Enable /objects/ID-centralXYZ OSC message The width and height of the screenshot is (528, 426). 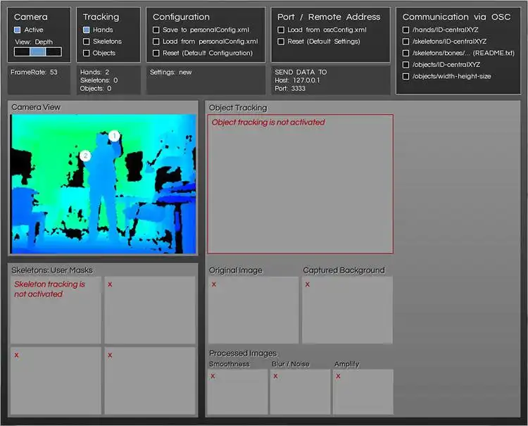[406, 65]
